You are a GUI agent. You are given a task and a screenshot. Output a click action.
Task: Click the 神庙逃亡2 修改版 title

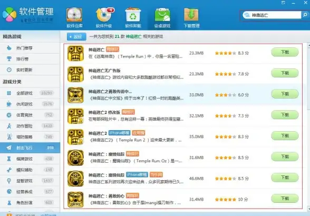pyautogui.click(x=104, y=112)
